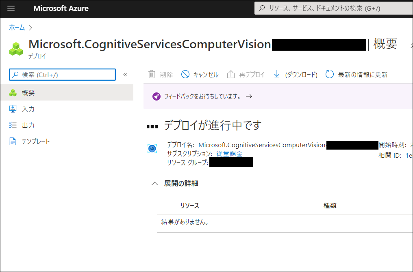Click the 相関 ID label

click(x=390, y=155)
